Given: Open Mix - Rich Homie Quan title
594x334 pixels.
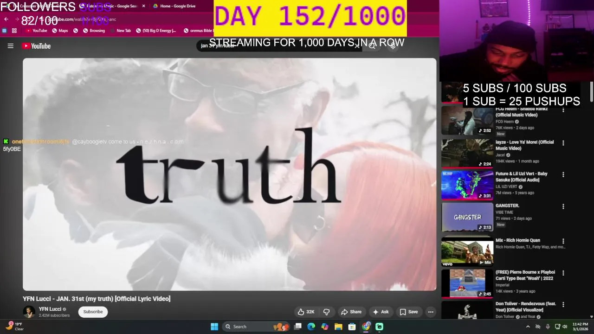Looking at the screenshot, I should tap(518, 240).
